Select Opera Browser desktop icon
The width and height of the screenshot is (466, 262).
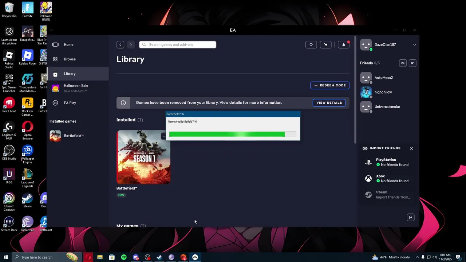27,131
